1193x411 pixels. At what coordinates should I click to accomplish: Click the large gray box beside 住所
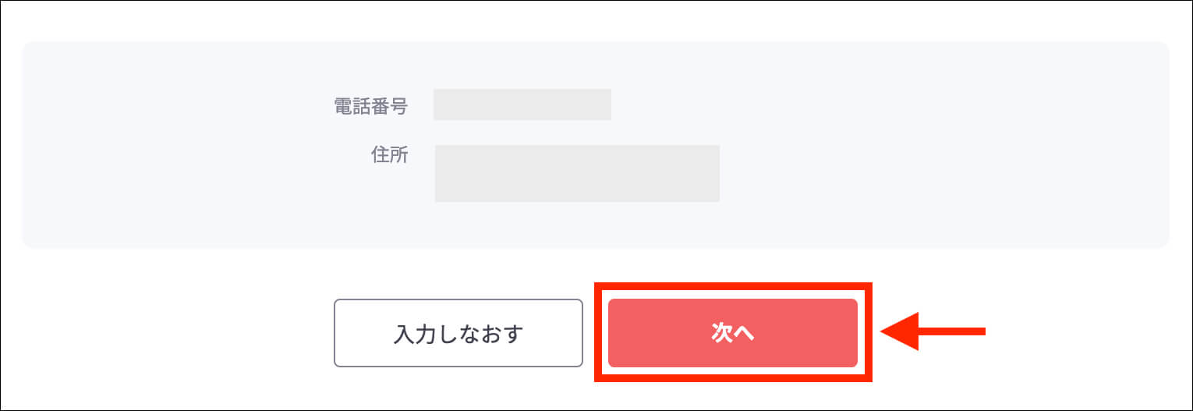pos(577,173)
